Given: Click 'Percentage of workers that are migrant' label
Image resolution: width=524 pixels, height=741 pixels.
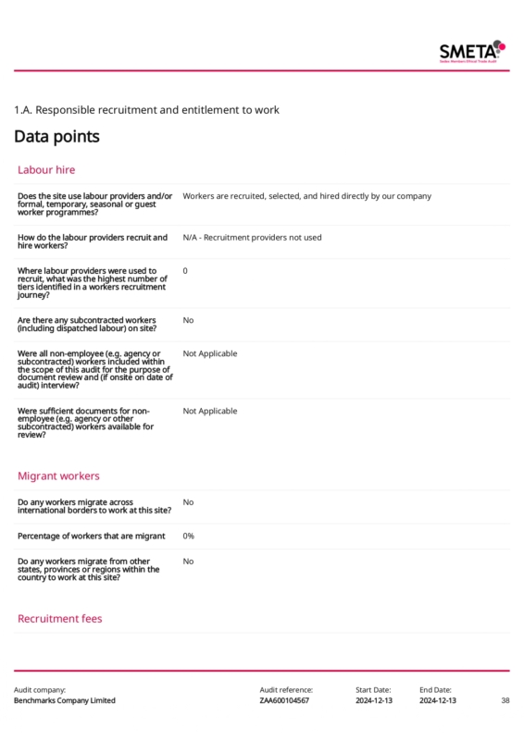Looking at the screenshot, I should pyautogui.click(x=92, y=536).
